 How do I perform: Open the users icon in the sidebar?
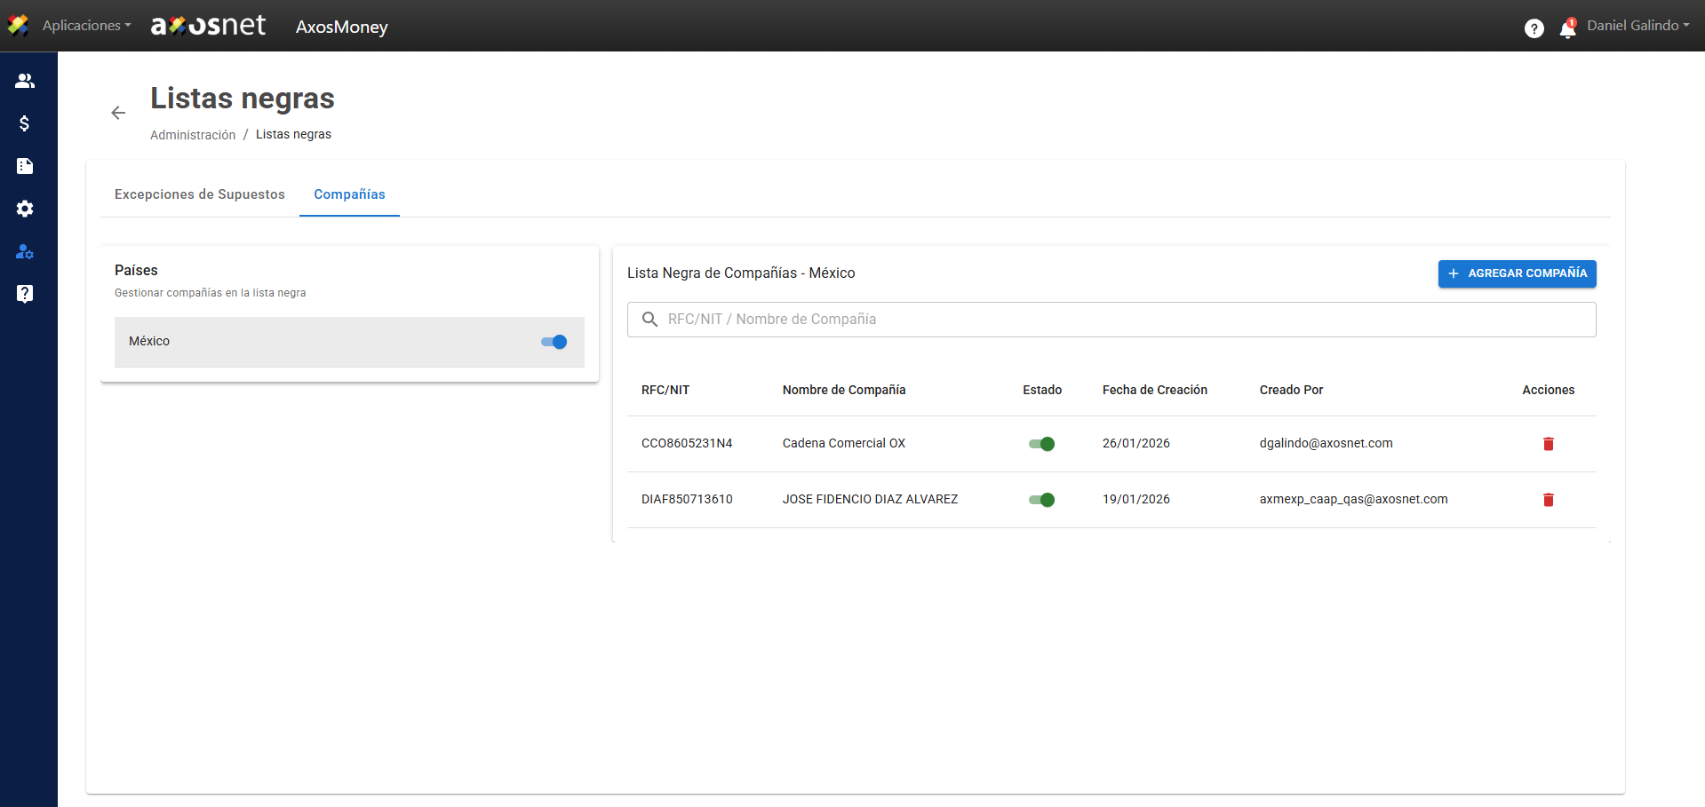click(x=25, y=81)
